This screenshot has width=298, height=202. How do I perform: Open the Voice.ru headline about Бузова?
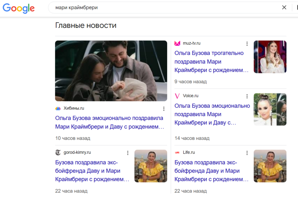click(x=212, y=114)
